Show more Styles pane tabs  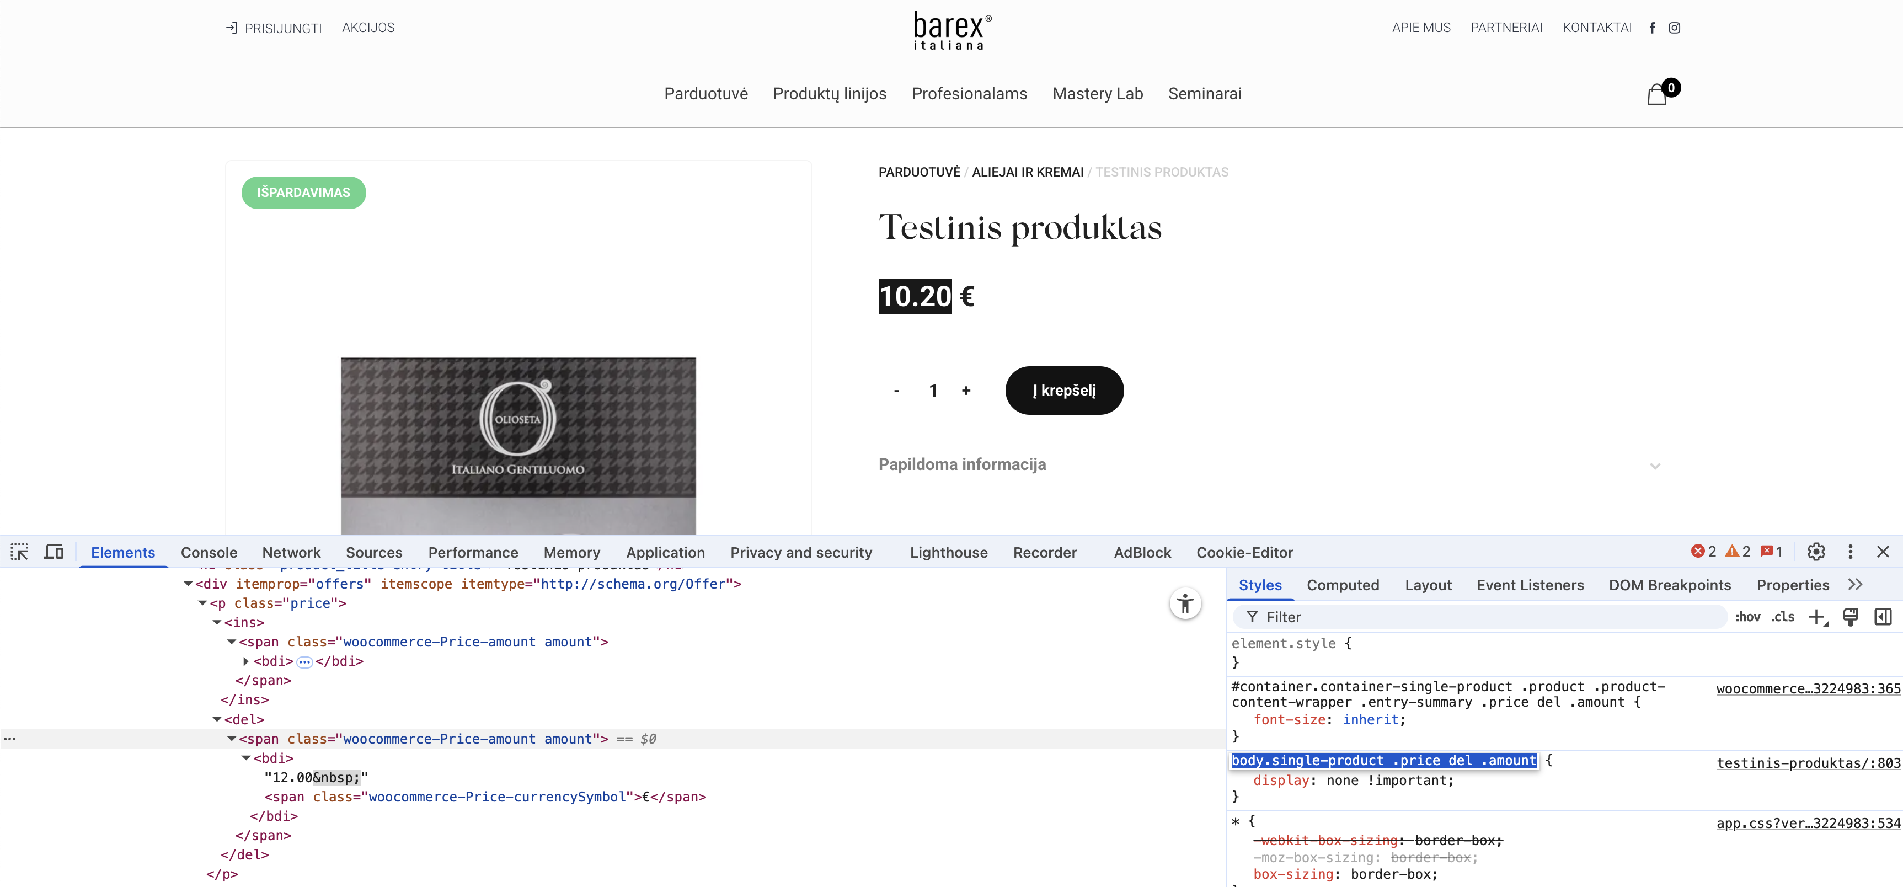pyautogui.click(x=1855, y=584)
